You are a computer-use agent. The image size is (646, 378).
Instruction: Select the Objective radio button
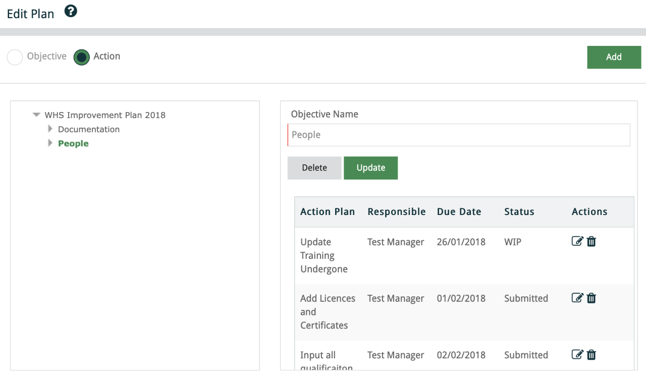point(15,57)
